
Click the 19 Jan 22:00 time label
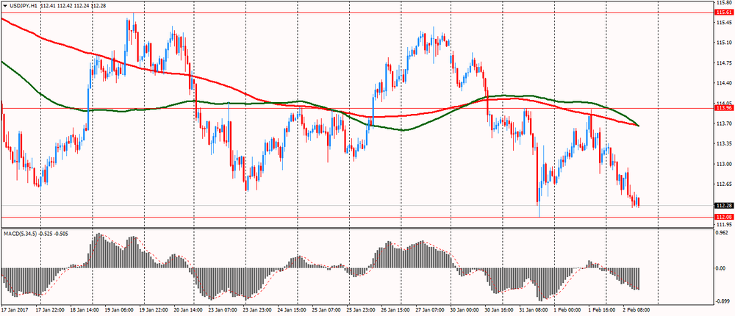point(154,310)
